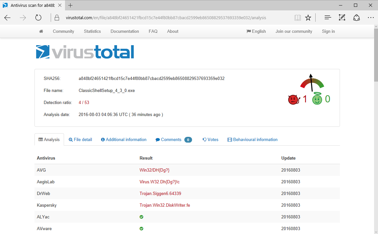Click update date 20160803 in Kaspersky row
This screenshot has width=378, height=234.
coord(291,205)
